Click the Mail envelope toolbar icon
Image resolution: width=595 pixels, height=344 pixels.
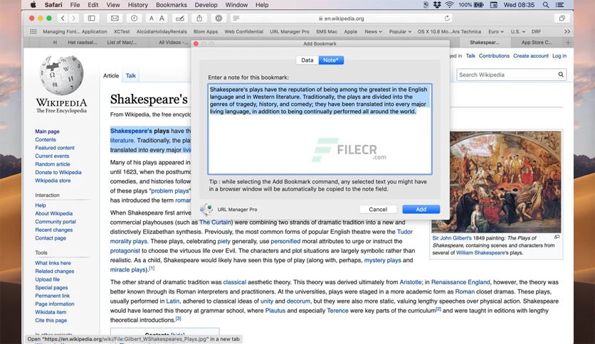coord(115,18)
